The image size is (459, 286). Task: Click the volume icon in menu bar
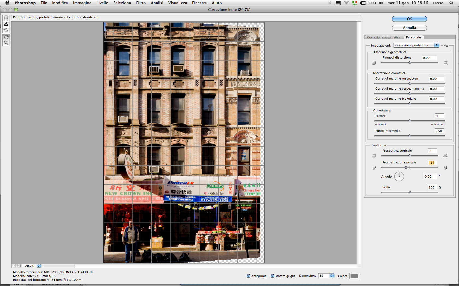pos(381,3)
